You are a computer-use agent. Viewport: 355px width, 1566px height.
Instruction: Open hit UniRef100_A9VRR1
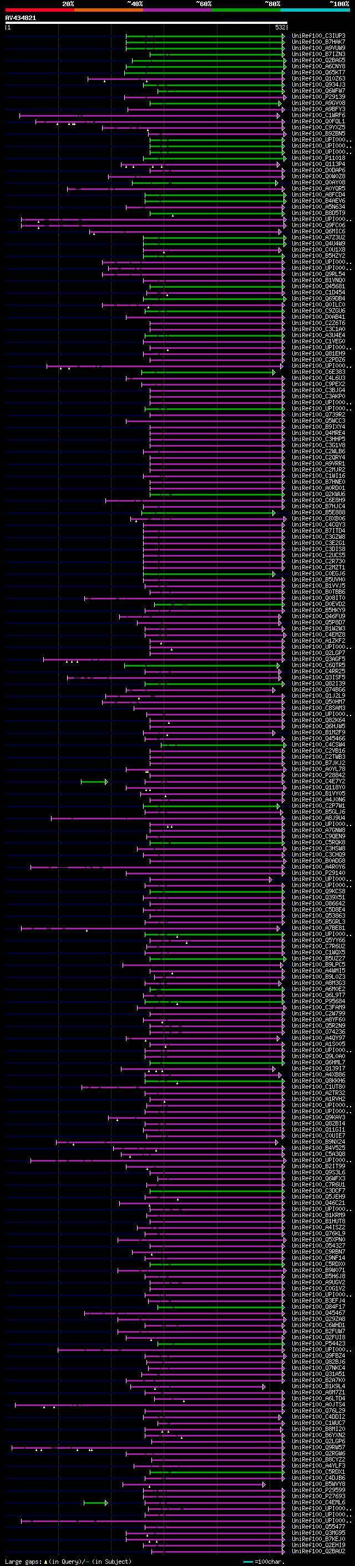coord(318,464)
